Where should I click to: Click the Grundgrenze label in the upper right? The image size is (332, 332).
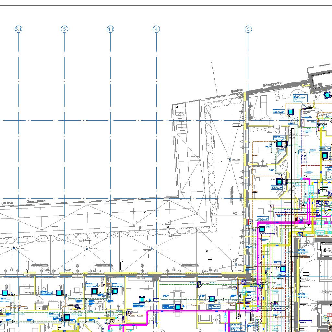(272, 85)
